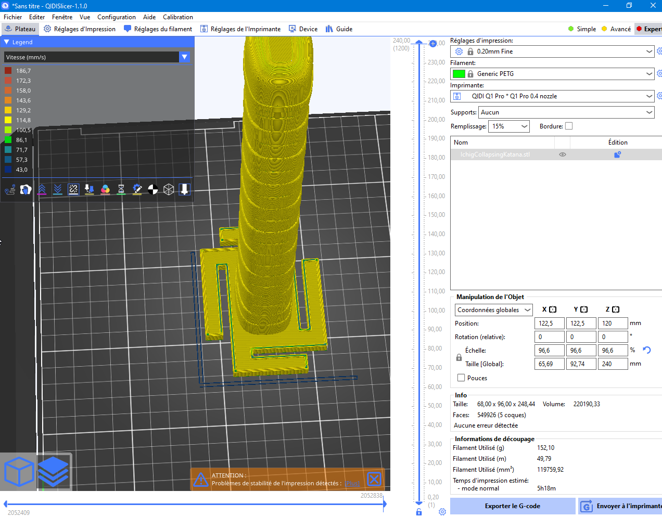Click the 3D editor view cube icon
Screen dimensions: 662x517
click(x=19, y=471)
